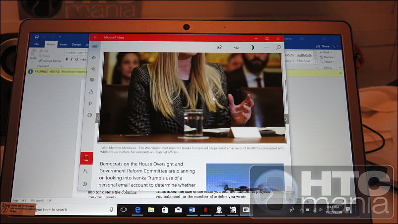The width and height of the screenshot is (398, 224).
Task: Open Settings gear in News sidebar
Action: click(85, 184)
